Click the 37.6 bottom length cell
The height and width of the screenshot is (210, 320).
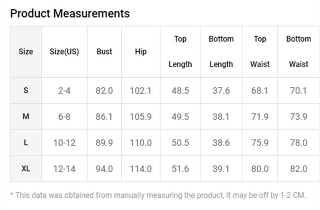point(221,91)
